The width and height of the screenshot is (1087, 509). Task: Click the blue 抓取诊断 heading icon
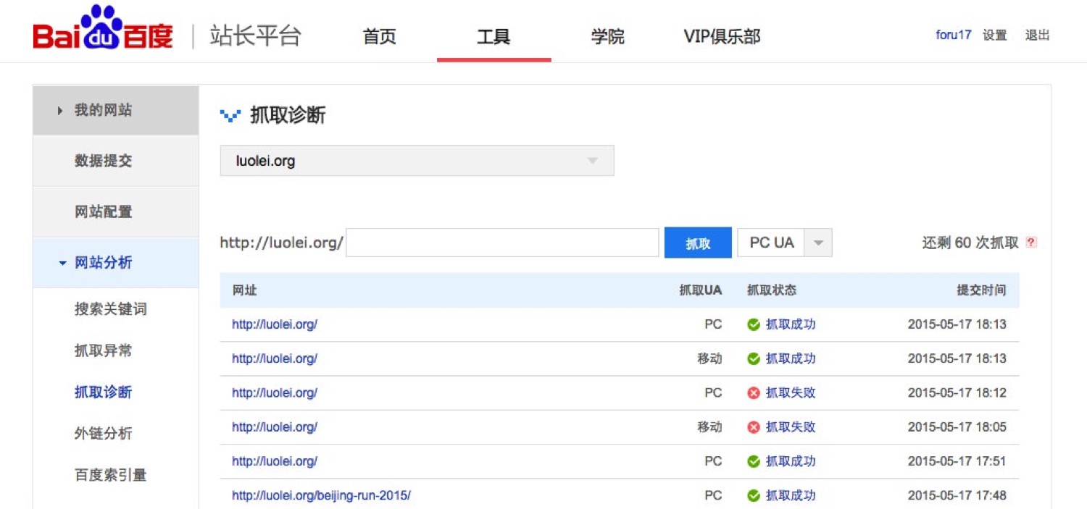230,115
